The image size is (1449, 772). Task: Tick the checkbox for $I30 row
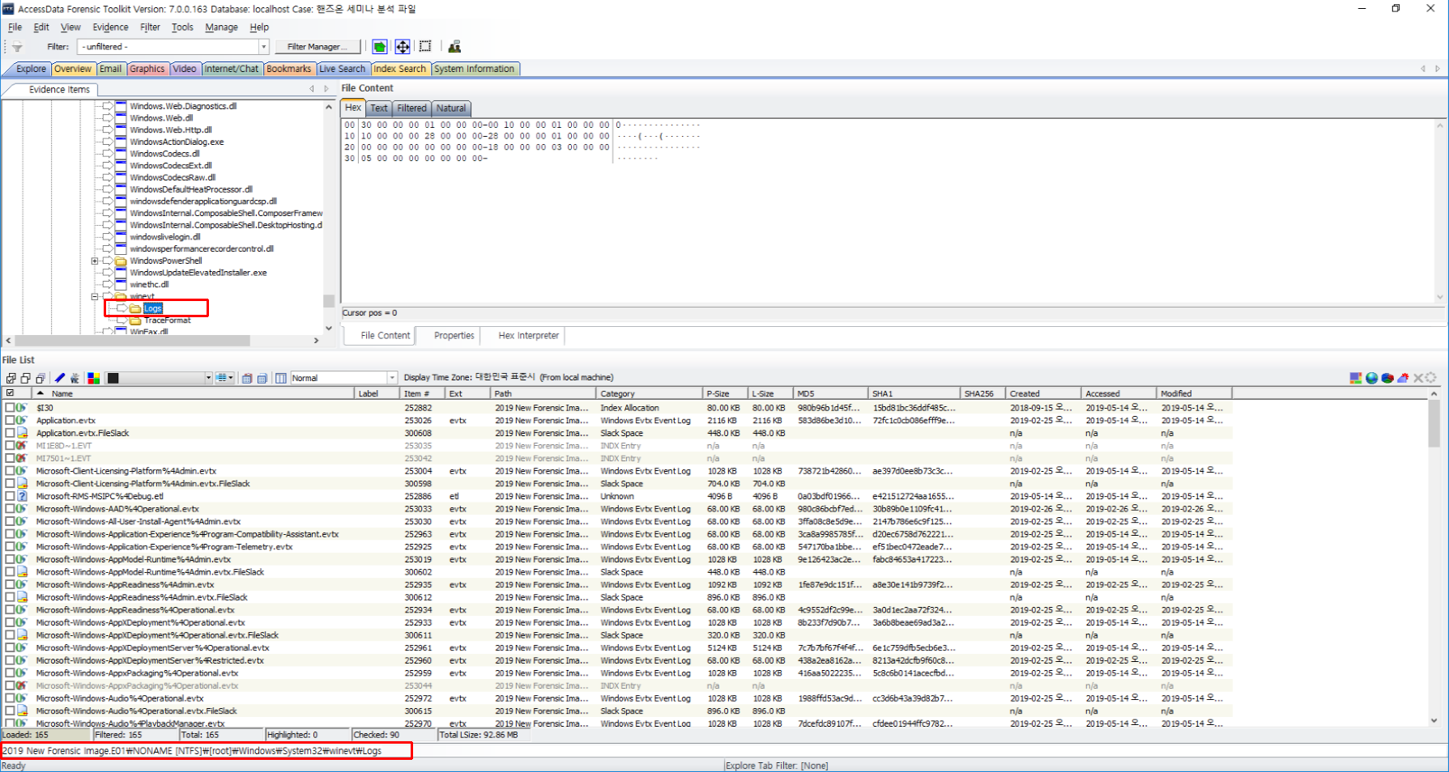click(x=10, y=408)
